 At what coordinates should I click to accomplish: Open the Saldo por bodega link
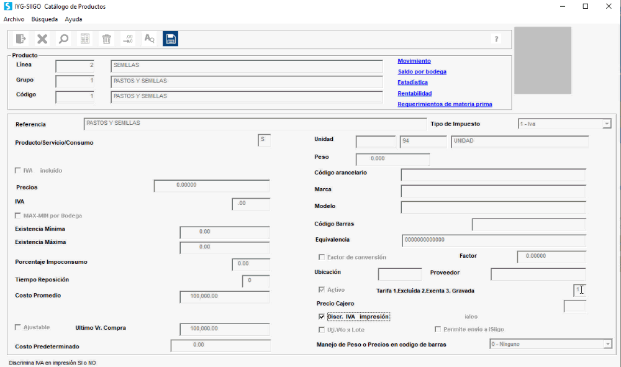(x=422, y=71)
